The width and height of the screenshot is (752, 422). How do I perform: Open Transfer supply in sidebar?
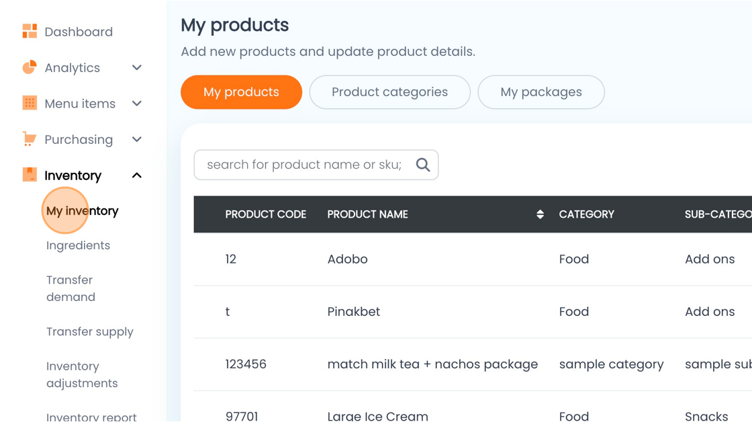[x=90, y=332]
